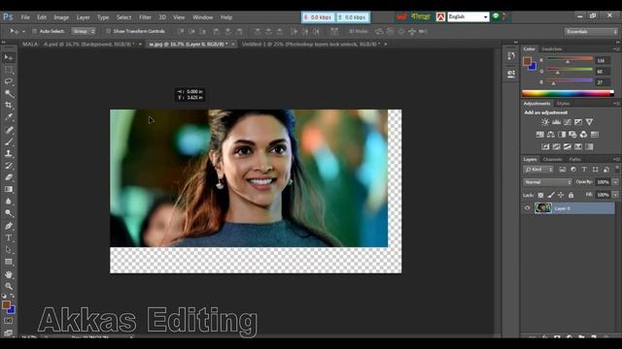This screenshot has width=622, height=349.
Task: Select the Move tool
Action: 9,58
